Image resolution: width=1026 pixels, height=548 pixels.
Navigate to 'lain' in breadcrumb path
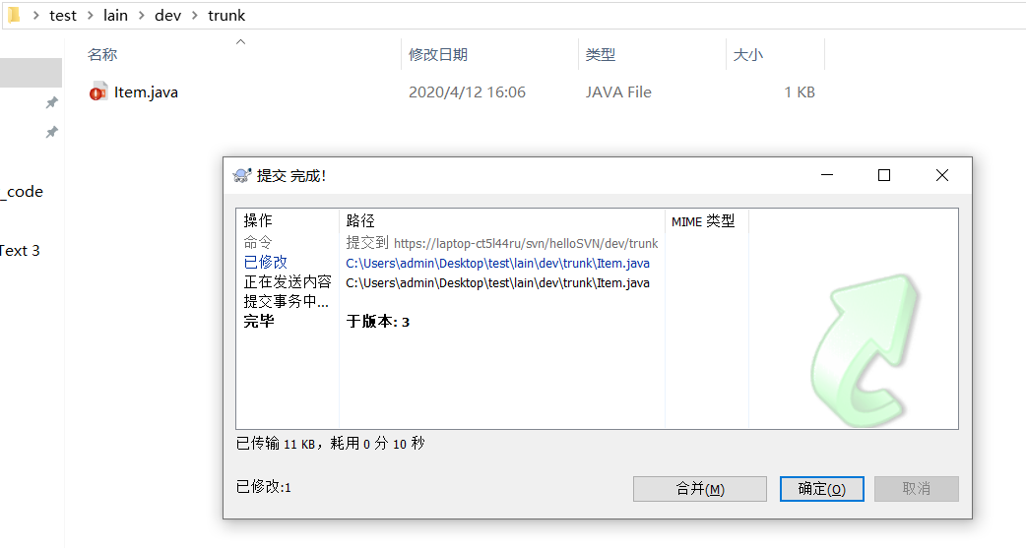tap(115, 15)
